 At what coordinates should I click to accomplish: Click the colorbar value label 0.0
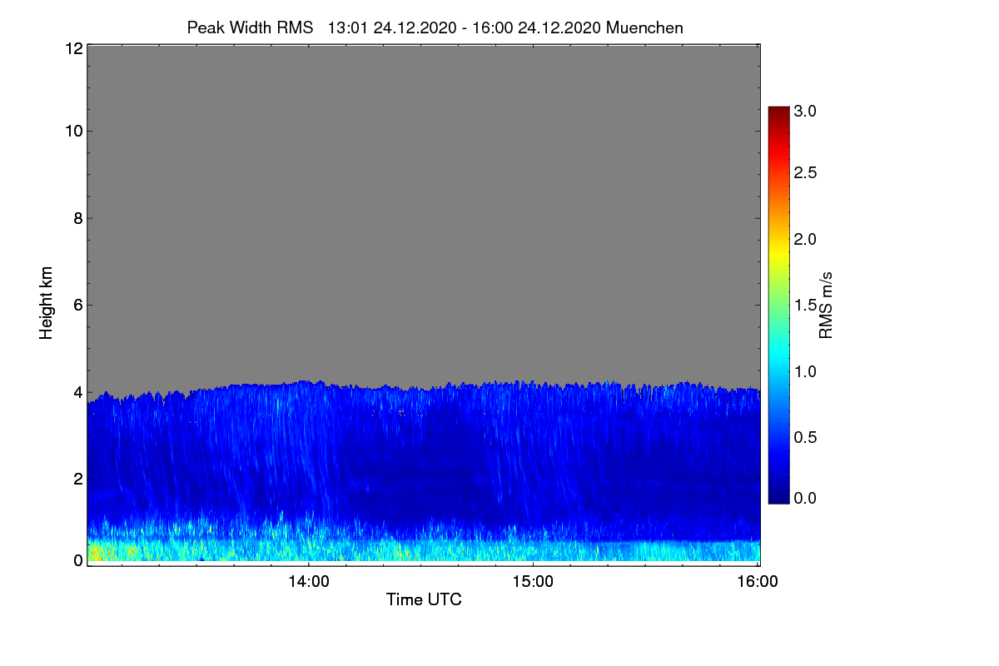[805, 498]
